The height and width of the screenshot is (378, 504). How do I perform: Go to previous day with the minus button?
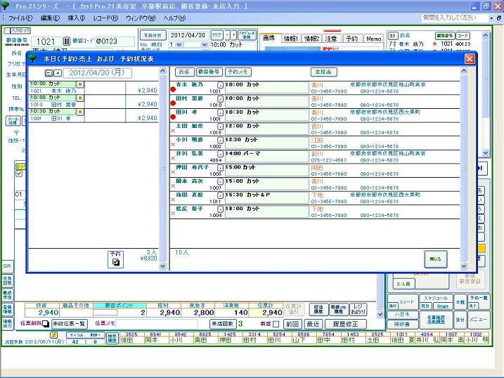49,73
